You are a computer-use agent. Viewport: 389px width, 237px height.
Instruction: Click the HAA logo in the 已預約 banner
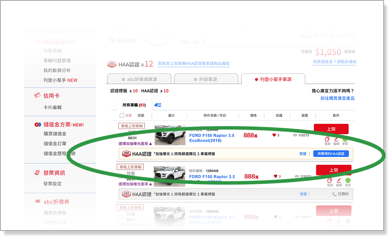click(127, 194)
